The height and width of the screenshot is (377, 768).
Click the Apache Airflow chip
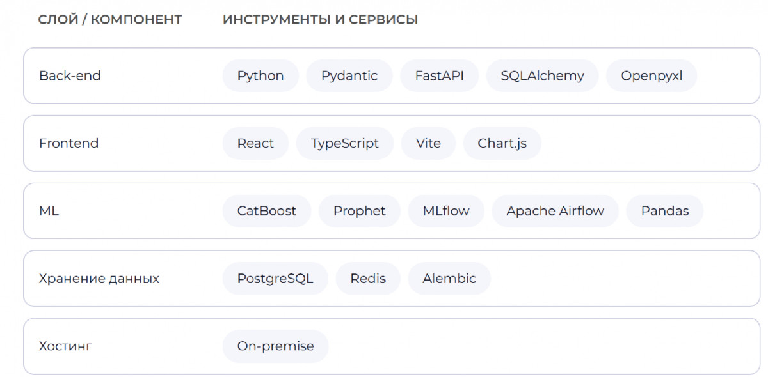click(555, 212)
